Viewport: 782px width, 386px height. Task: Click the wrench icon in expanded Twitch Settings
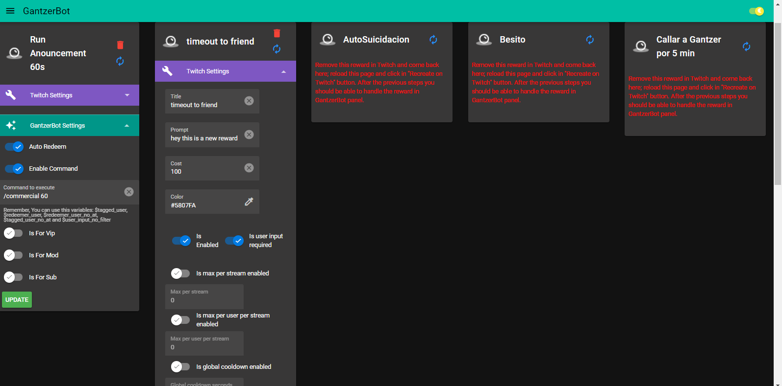point(167,71)
